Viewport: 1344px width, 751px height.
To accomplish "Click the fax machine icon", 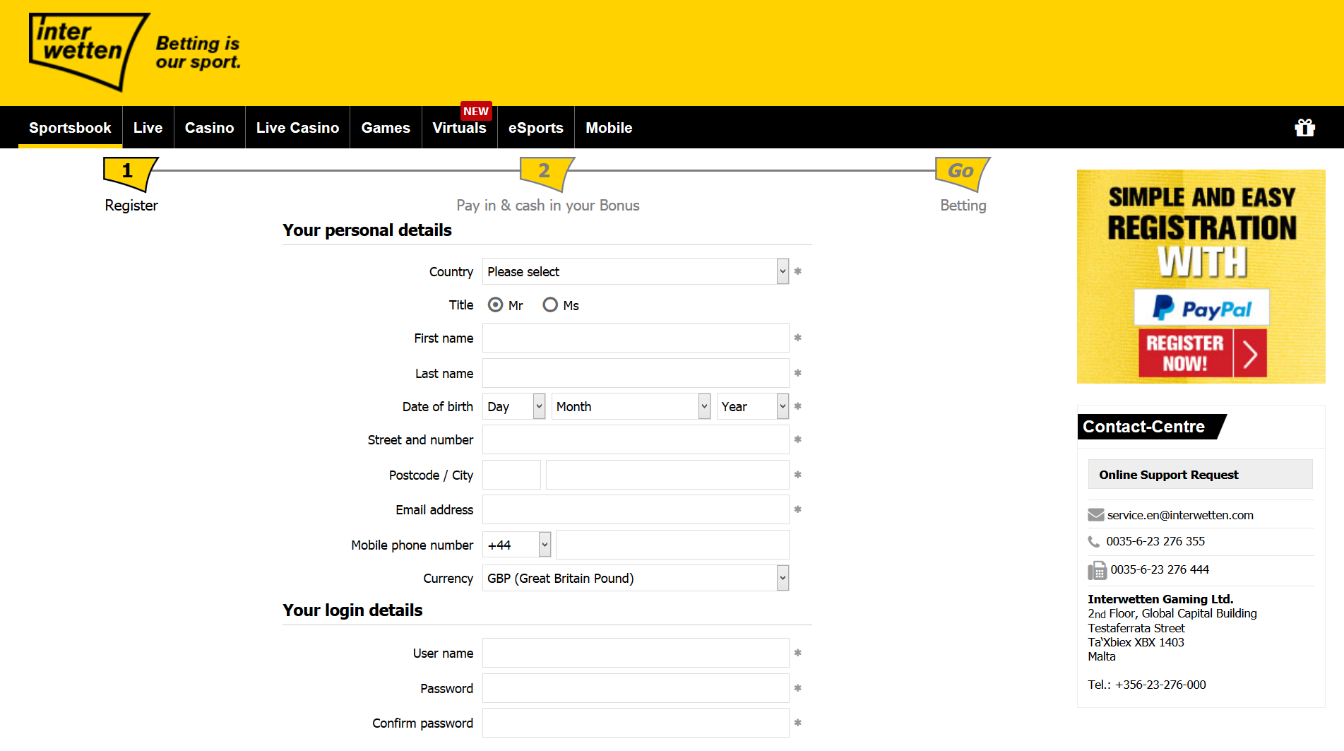I will tap(1097, 570).
